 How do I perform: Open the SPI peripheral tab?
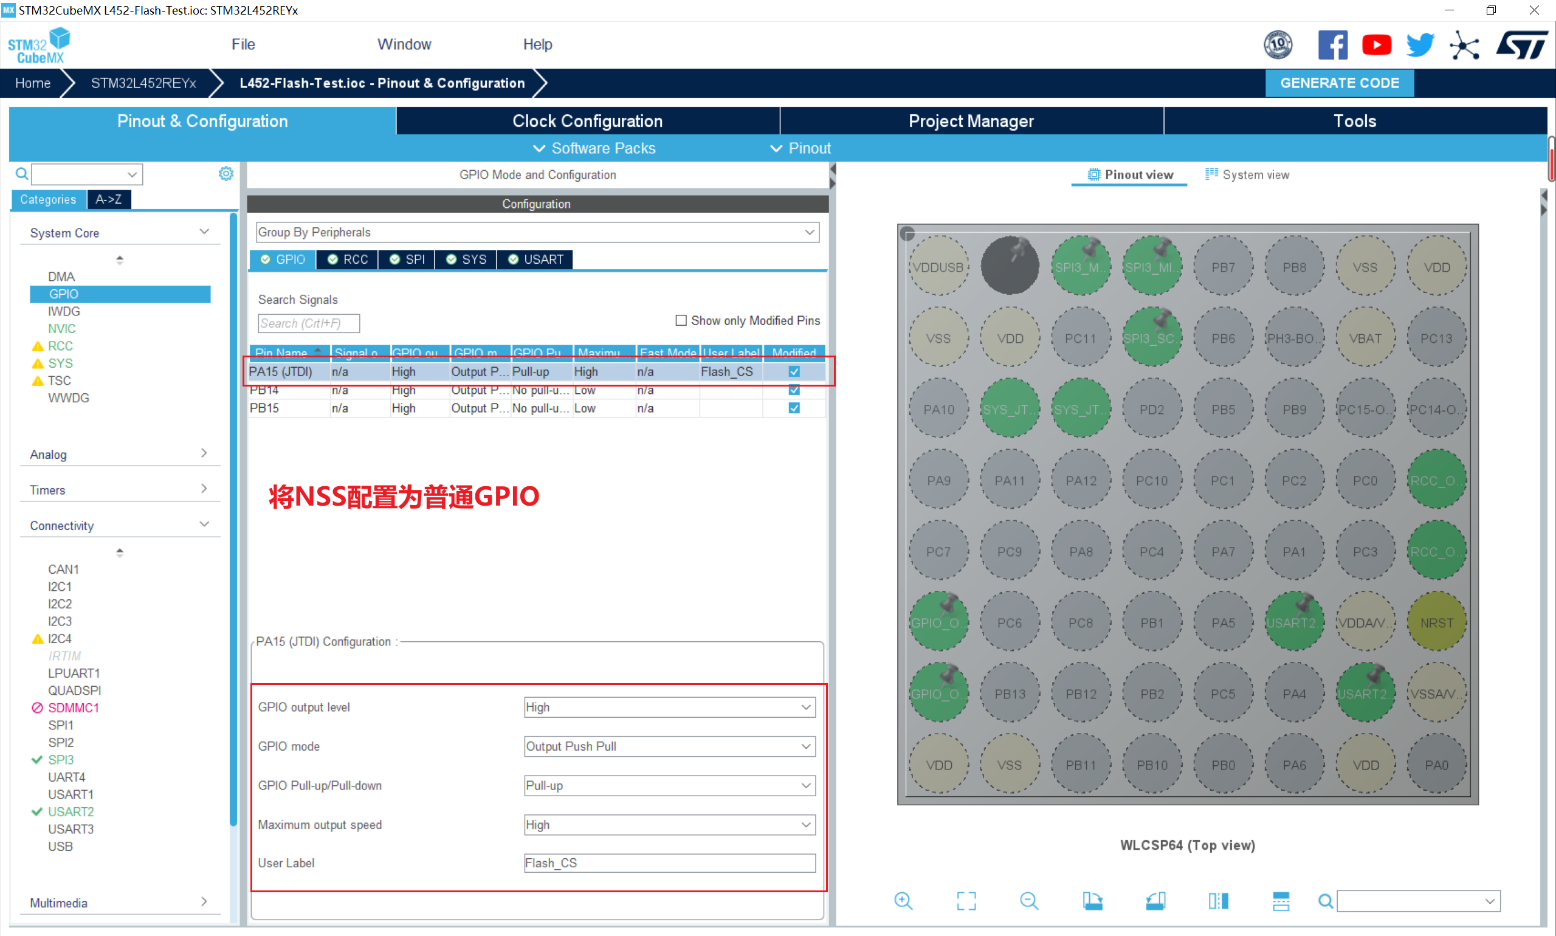click(x=407, y=260)
